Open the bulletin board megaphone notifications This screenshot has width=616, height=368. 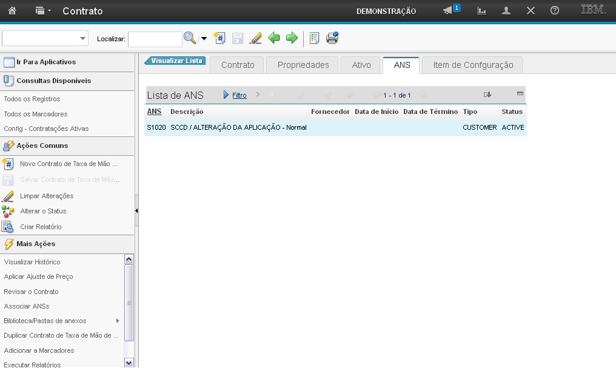pyautogui.click(x=449, y=11)
